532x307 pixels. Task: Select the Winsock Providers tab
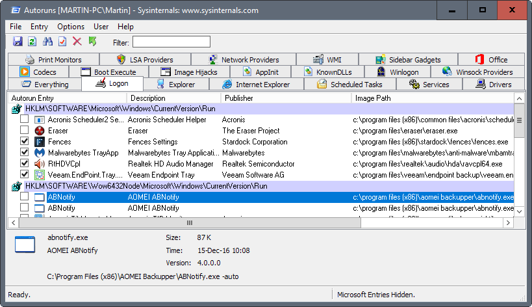click(477, 72)
